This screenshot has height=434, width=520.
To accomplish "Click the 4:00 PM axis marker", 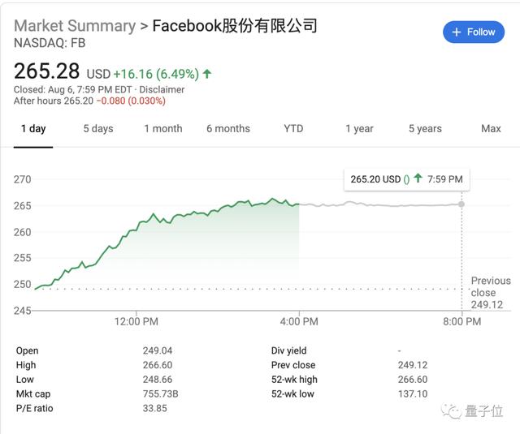I will click(x=299, y=321).
